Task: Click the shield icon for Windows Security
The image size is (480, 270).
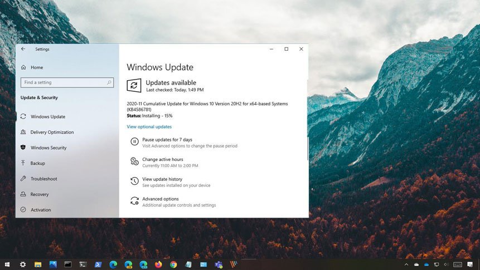Action: coord(23,148)
